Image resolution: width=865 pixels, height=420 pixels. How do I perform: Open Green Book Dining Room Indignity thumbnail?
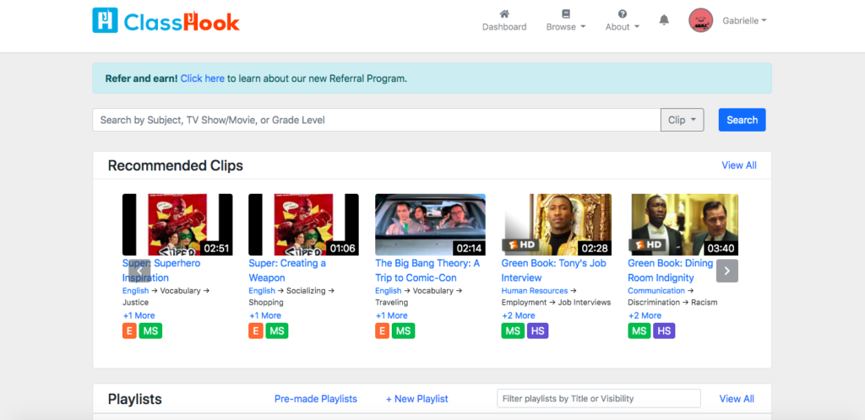pos(683,224)
